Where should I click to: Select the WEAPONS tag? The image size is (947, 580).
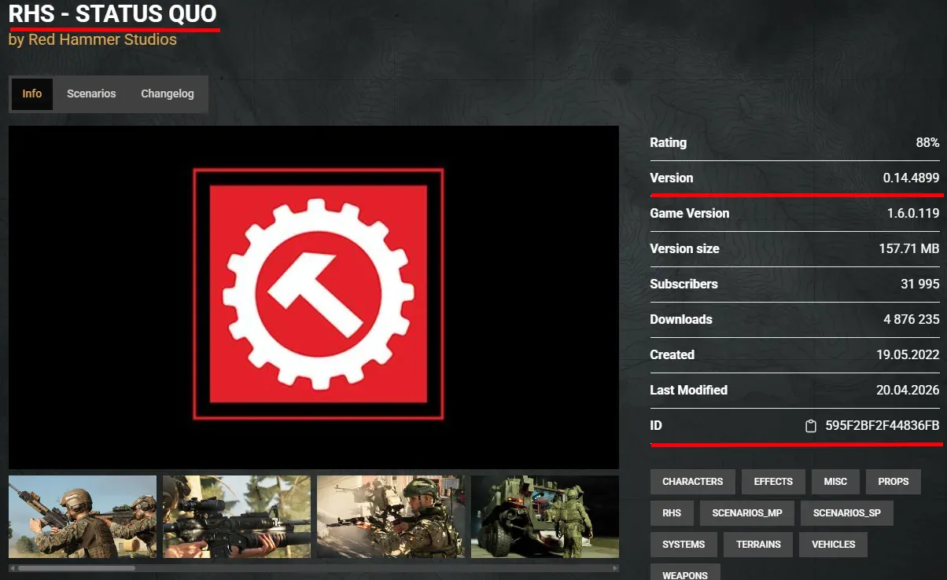pyautogui.click(x=685, y=572)
